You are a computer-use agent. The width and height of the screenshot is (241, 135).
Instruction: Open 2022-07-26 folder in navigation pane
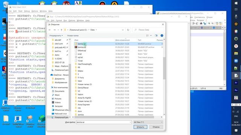pyautogui.click(x=59, y=63)
